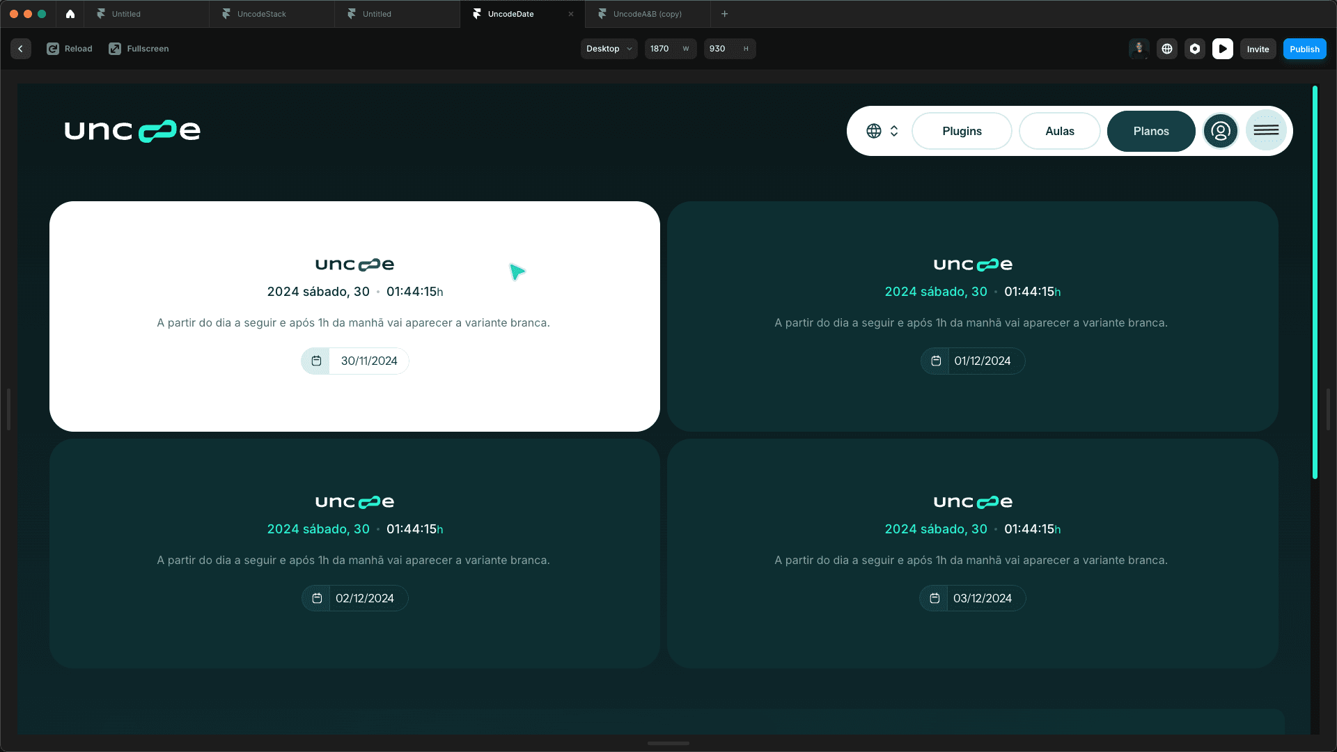This screenshot has height=752, width=1337.
Task: Publish the site
Action: pyautogui.click(x=1304, y=49)
